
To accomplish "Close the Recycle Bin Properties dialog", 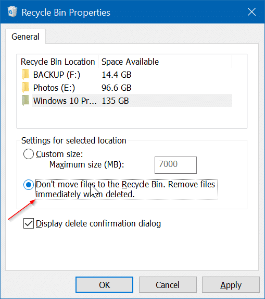I will pos(251,12).
